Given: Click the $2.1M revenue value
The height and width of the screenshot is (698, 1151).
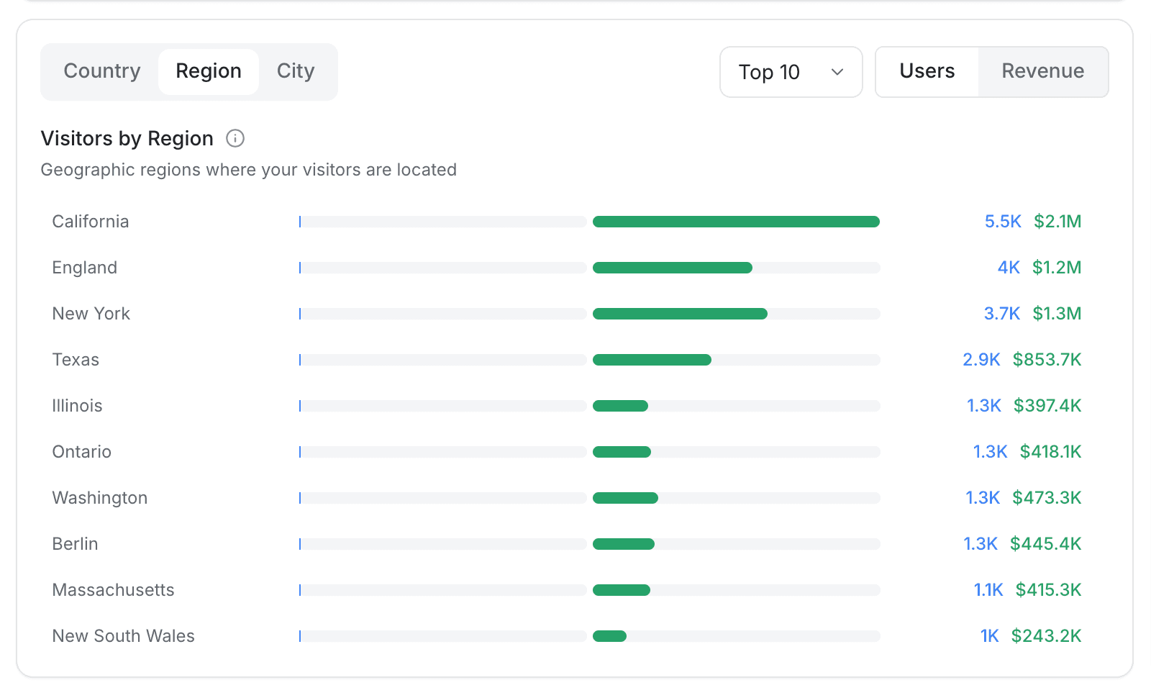Looking at the screenshot, I should click(x=1057, y=222).
